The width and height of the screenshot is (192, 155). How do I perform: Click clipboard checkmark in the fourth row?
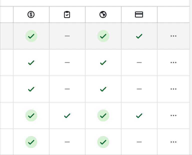67,115
